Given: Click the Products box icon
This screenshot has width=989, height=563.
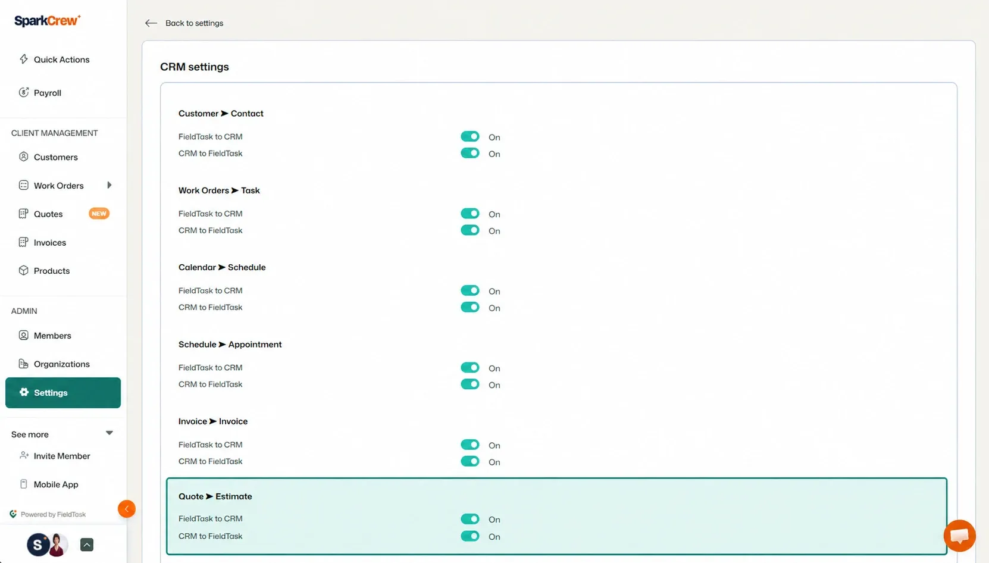Looking at the screenshot, I should (x=24, y=270).
